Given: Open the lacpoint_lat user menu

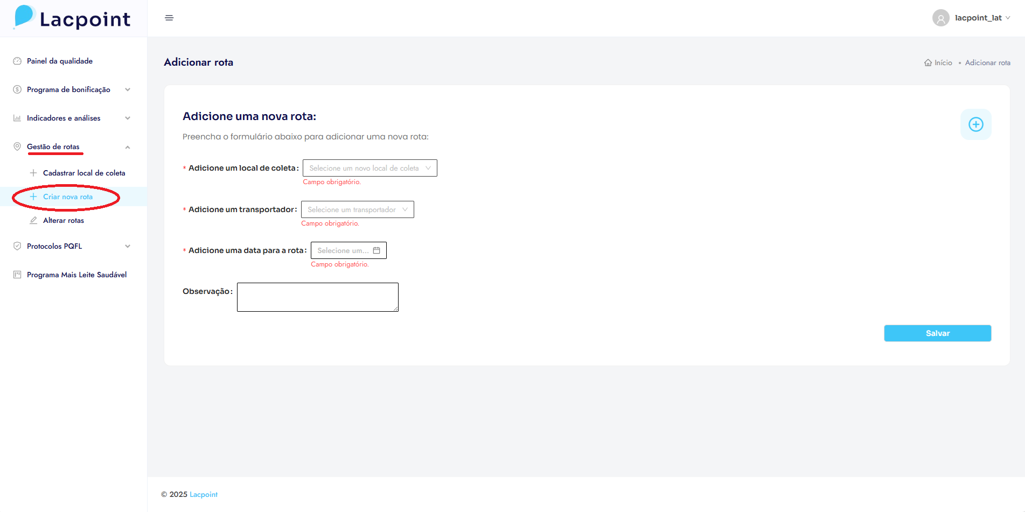Looking at the screenshot, I should 981,18.
